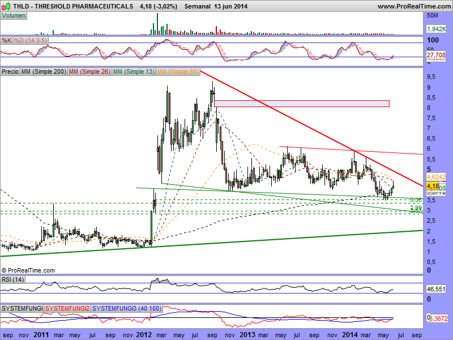Viewport: 453px width, 340px height.
Task: Click the candlestick icon beside THLD title
Action: (x=6, y=6)
